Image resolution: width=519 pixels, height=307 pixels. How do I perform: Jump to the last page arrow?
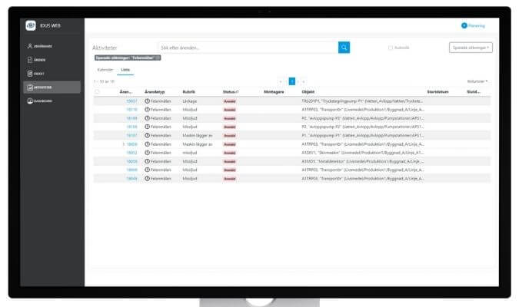tap(304, 81)
